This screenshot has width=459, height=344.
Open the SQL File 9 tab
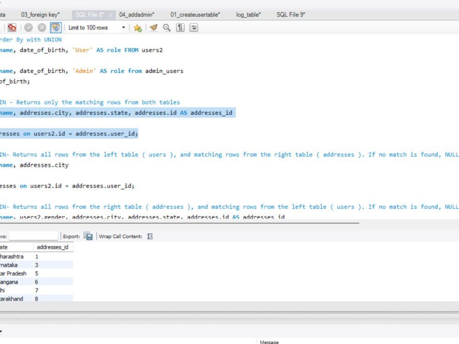291,15
